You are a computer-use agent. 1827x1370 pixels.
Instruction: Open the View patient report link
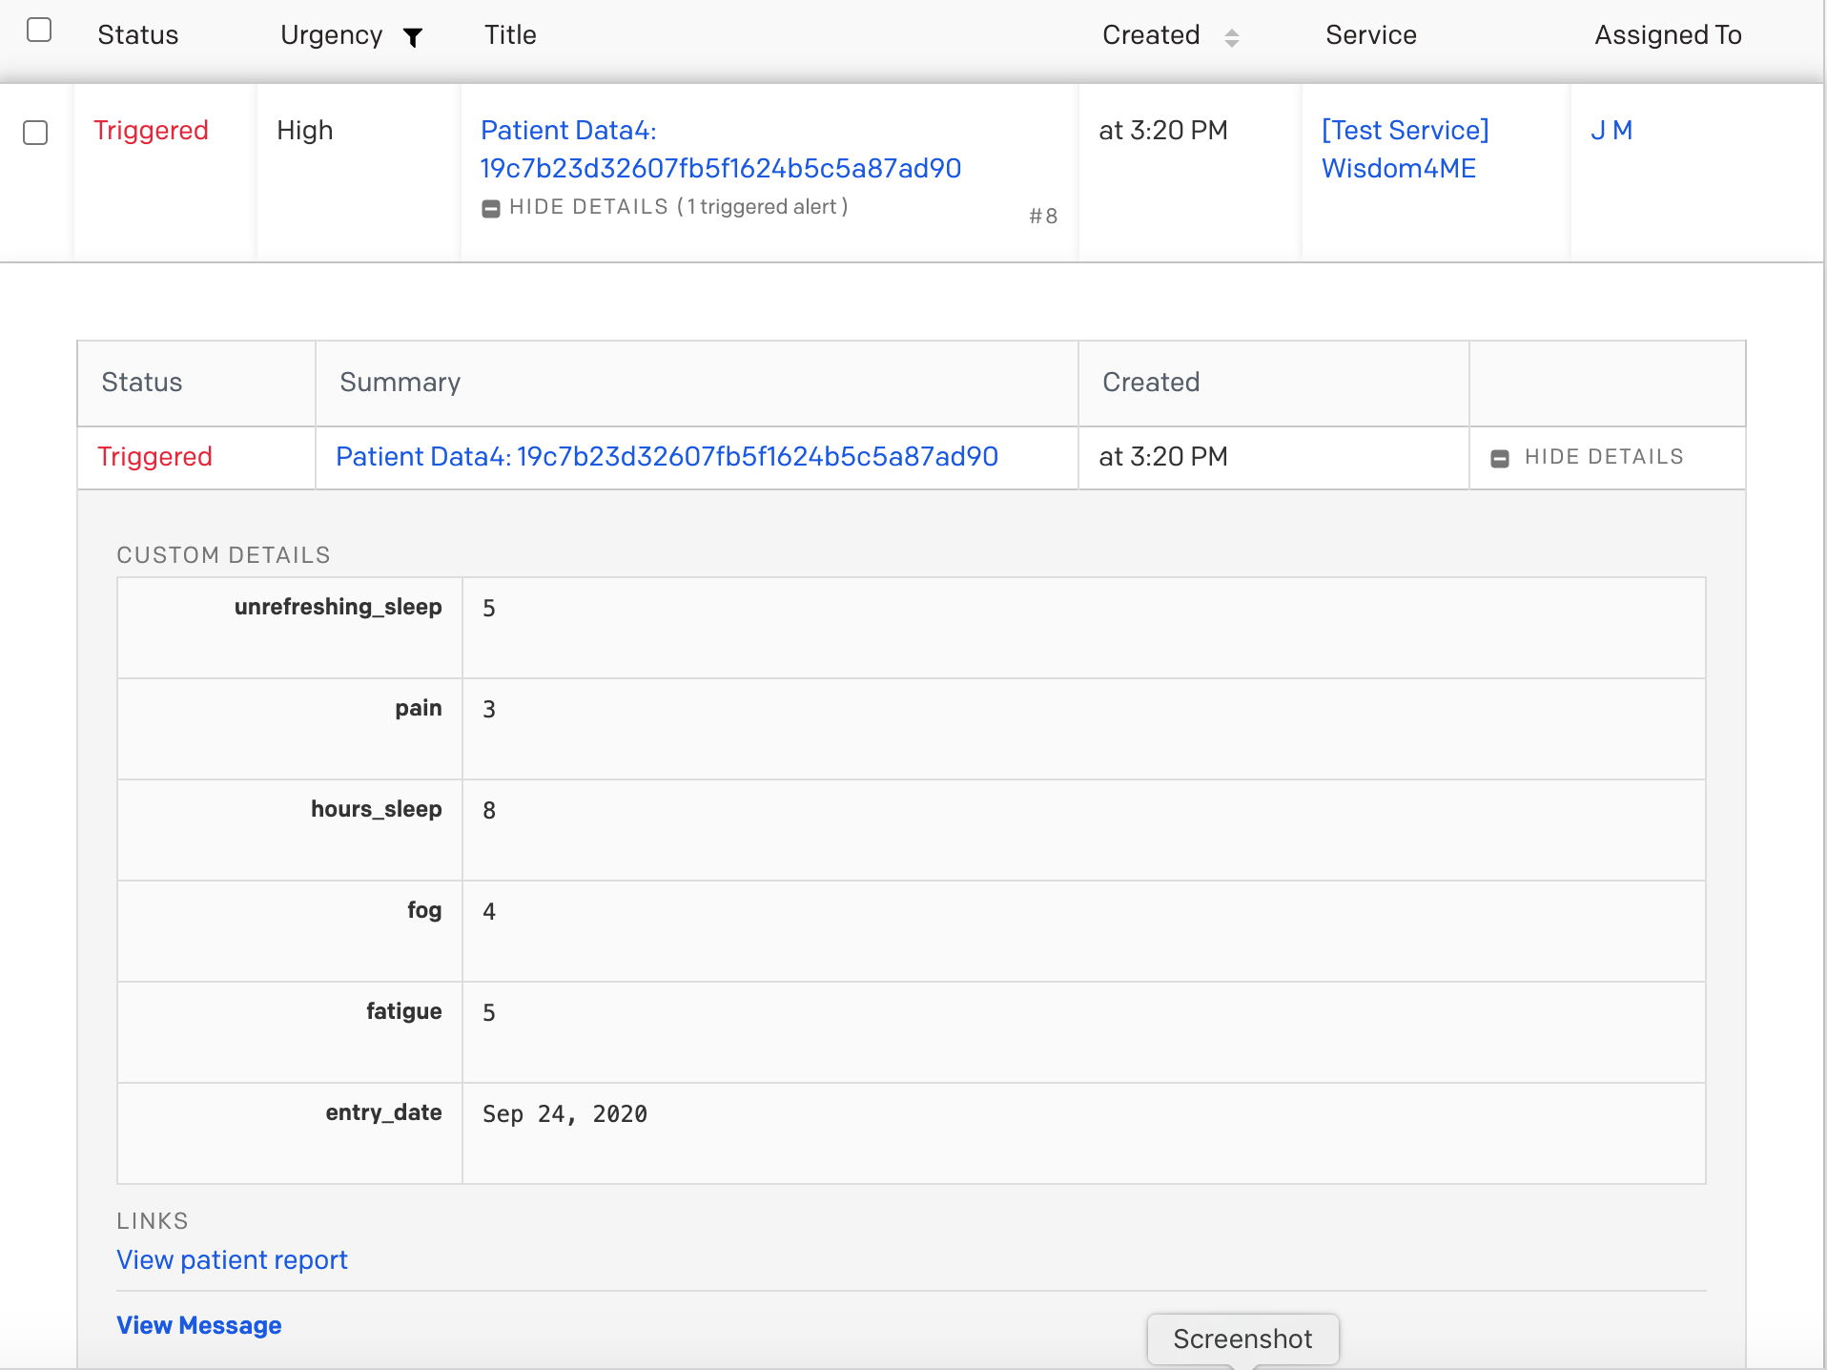click(232, 1260)
